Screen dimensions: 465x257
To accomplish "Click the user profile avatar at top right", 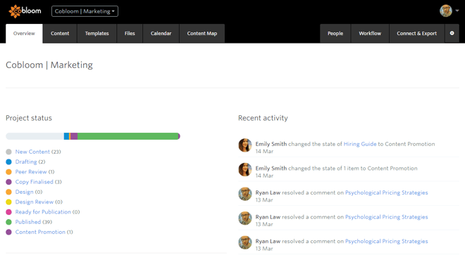I will 446,11.
